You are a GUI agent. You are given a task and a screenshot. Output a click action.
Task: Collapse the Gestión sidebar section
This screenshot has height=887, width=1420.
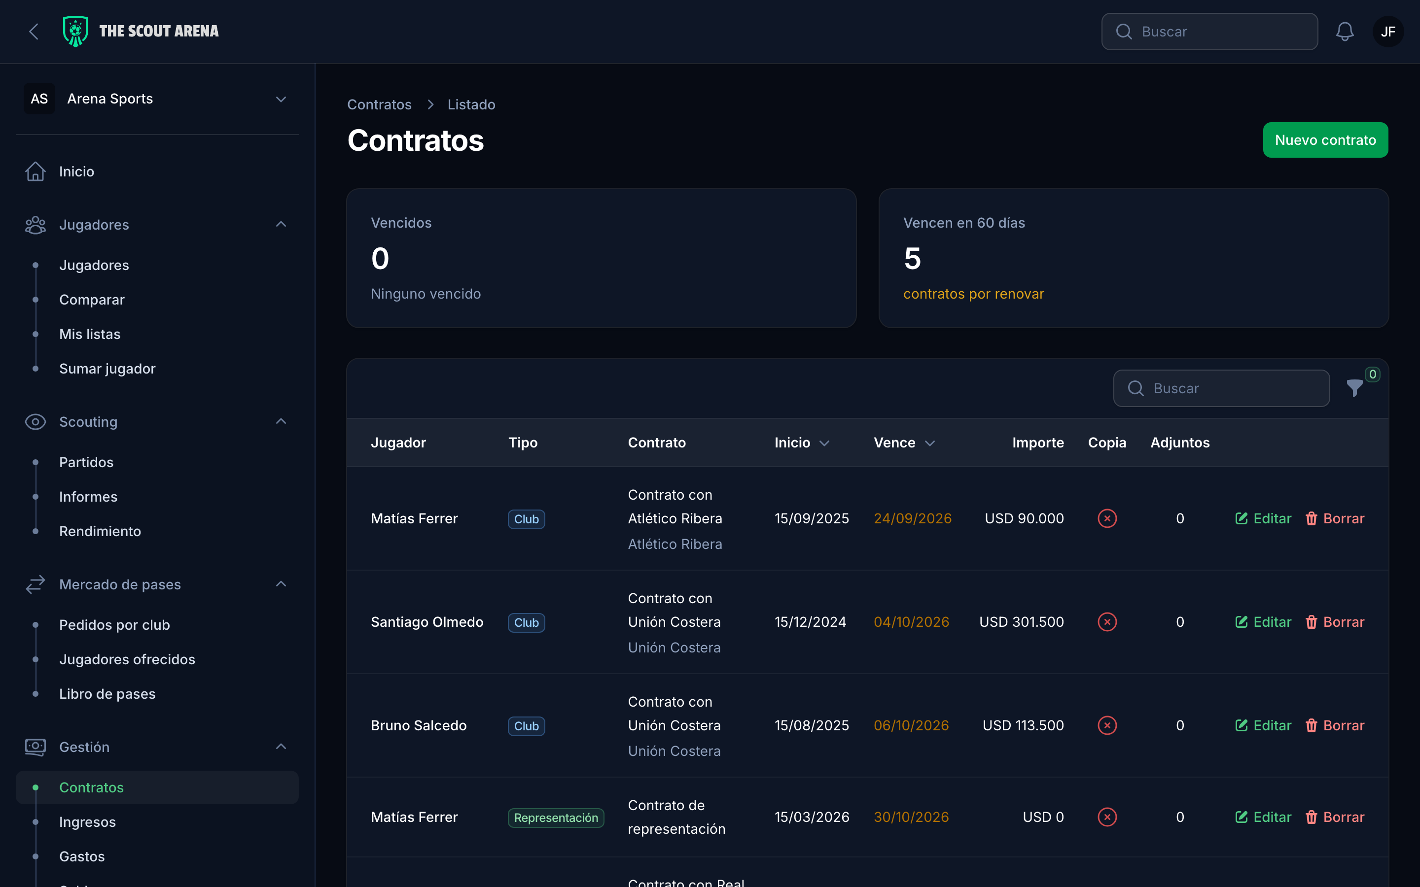281,746
